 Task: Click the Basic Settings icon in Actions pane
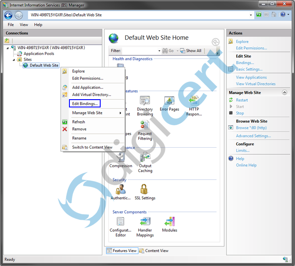[231, 69]
